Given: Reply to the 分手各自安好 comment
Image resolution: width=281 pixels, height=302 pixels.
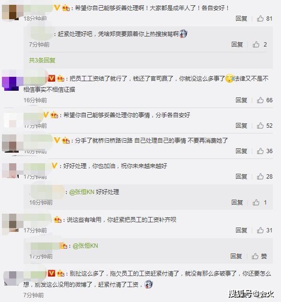Looking at the screenshot, I should coord(241,126).
